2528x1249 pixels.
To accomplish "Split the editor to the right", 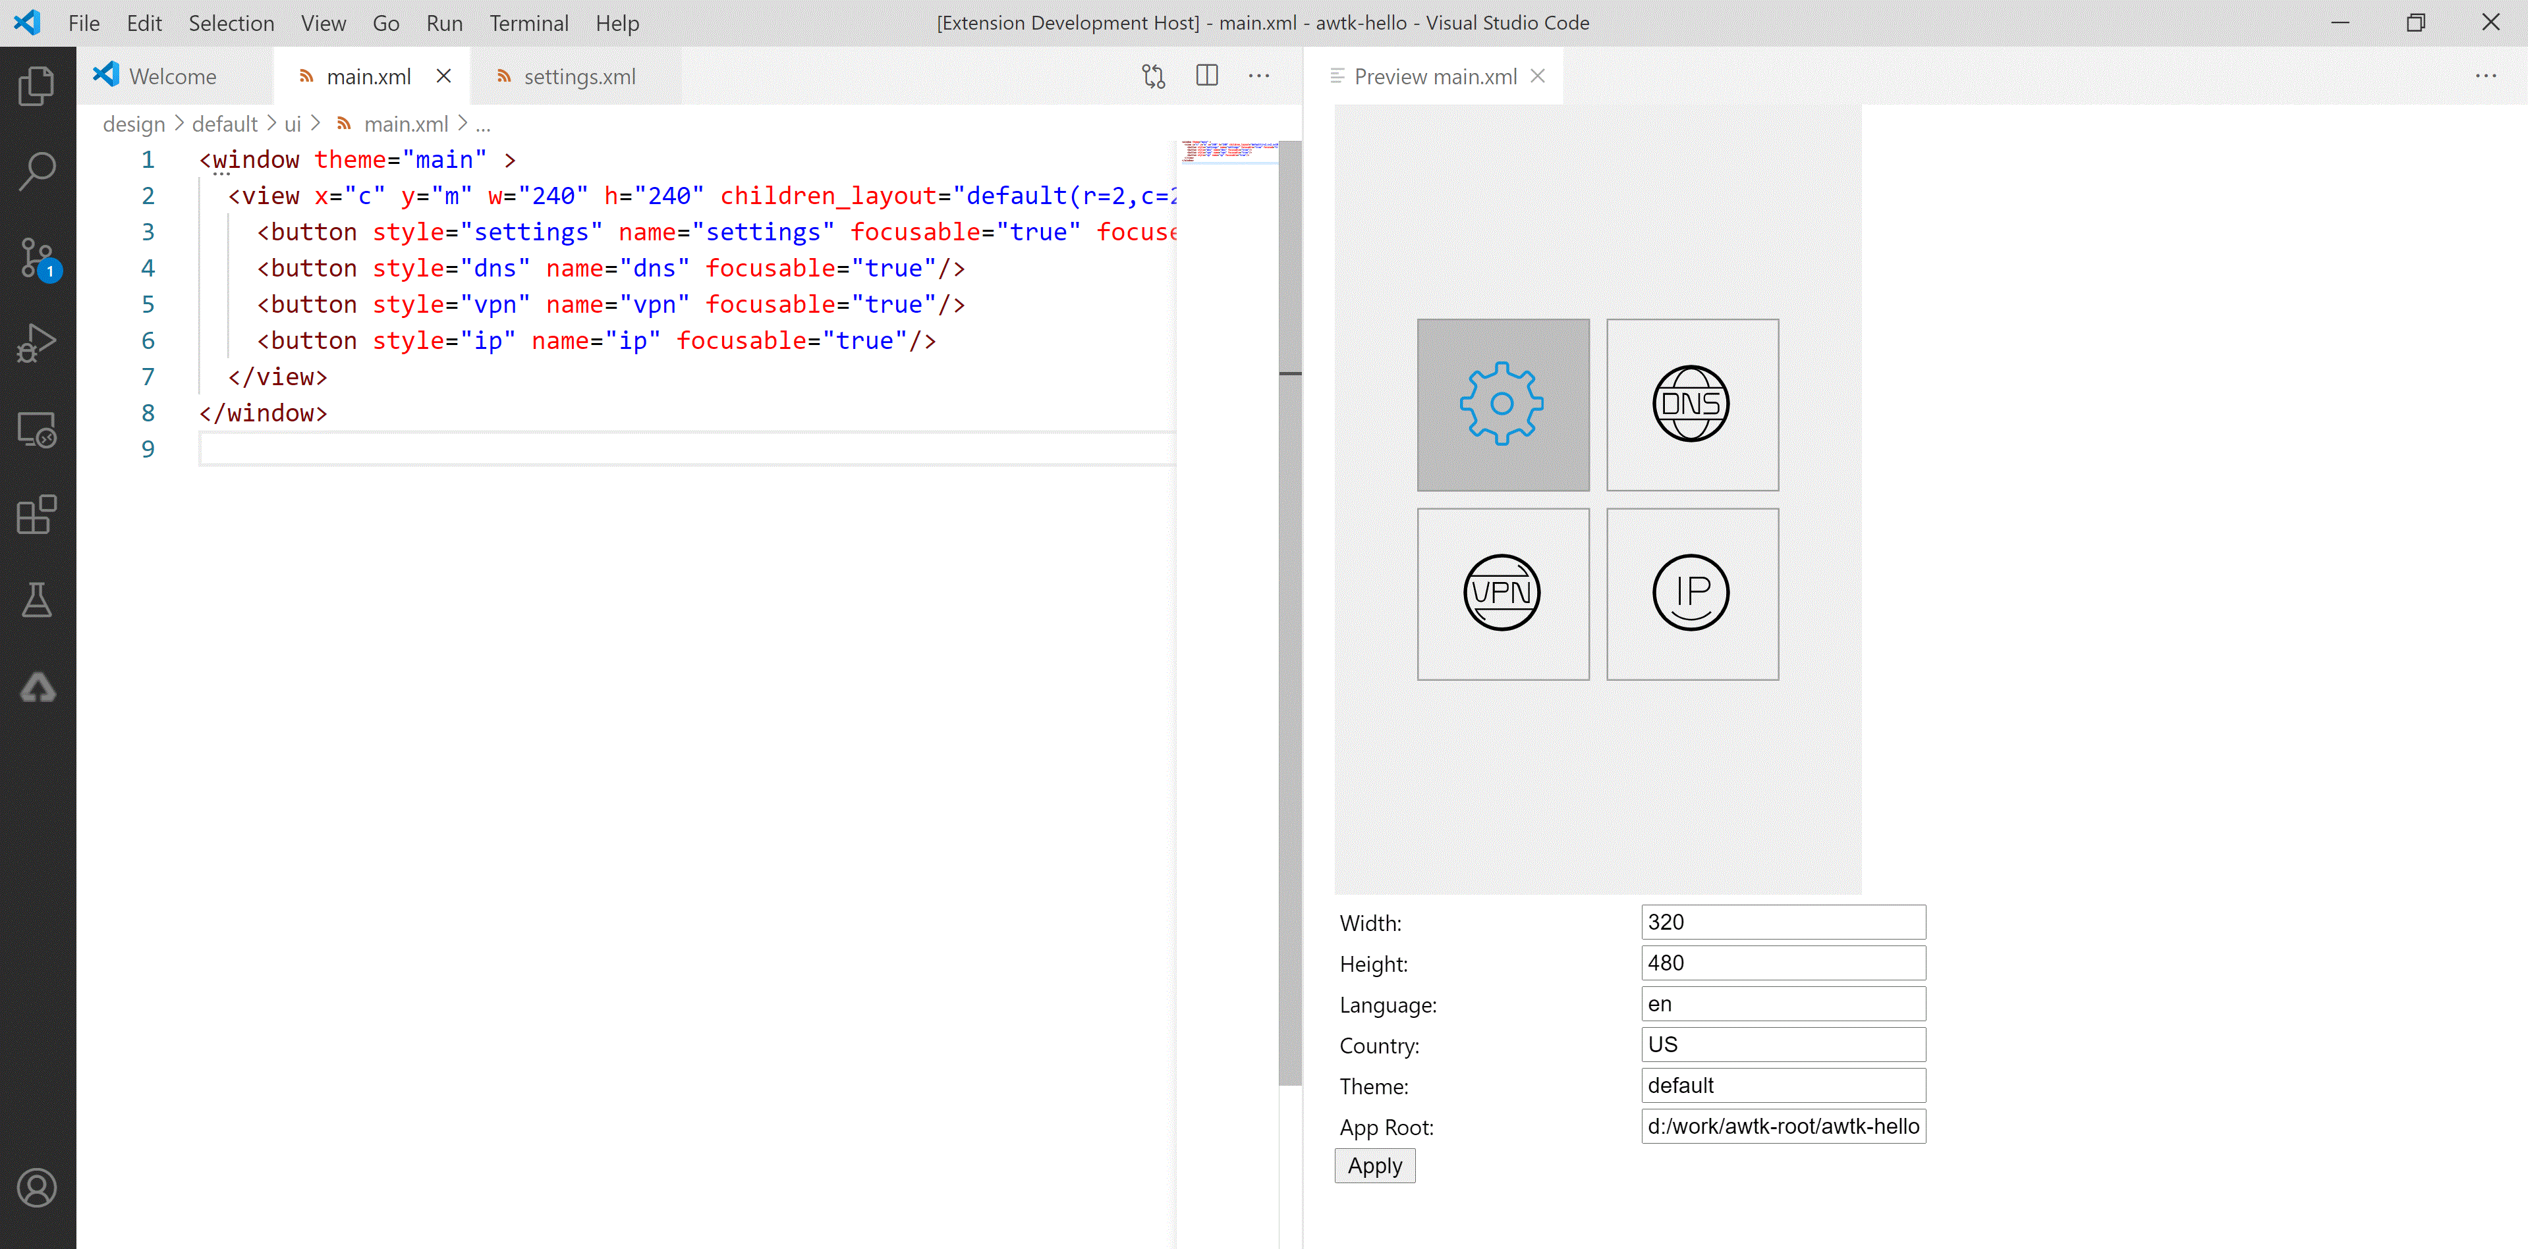I will [1207, 76].
